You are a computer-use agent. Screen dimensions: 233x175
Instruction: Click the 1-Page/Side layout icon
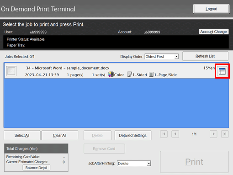(151, 74)
